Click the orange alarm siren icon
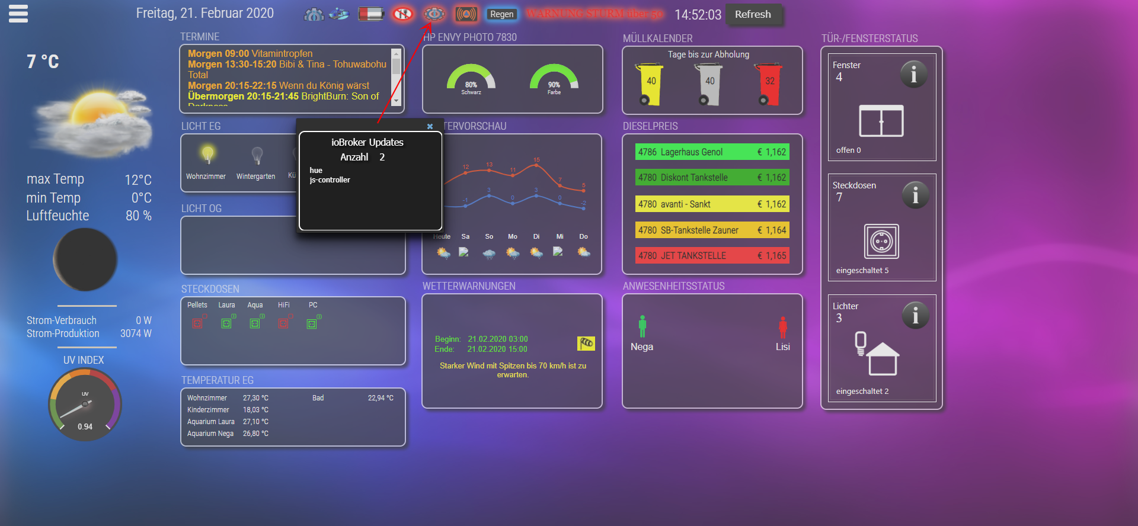This screenshot has width=1138, height=526. pos(466,14)
